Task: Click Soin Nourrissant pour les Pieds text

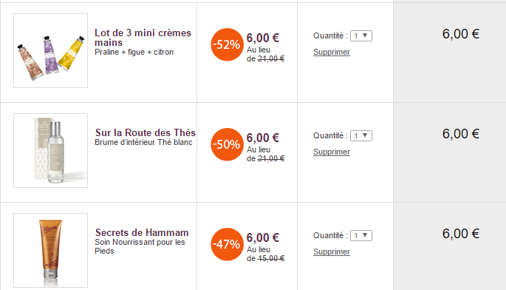Action: (x=140, y=246)
